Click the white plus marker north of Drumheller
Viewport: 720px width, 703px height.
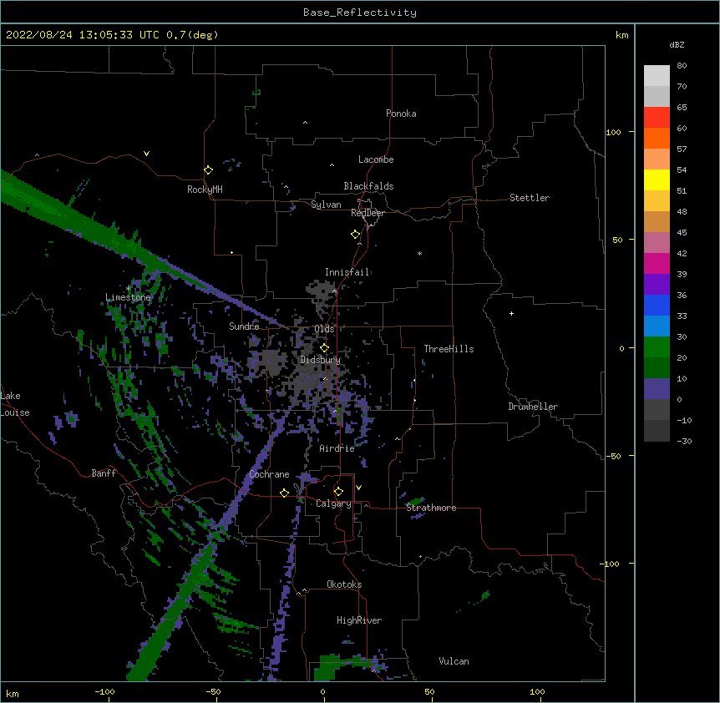pyautogui.click(x=511, y=313)
